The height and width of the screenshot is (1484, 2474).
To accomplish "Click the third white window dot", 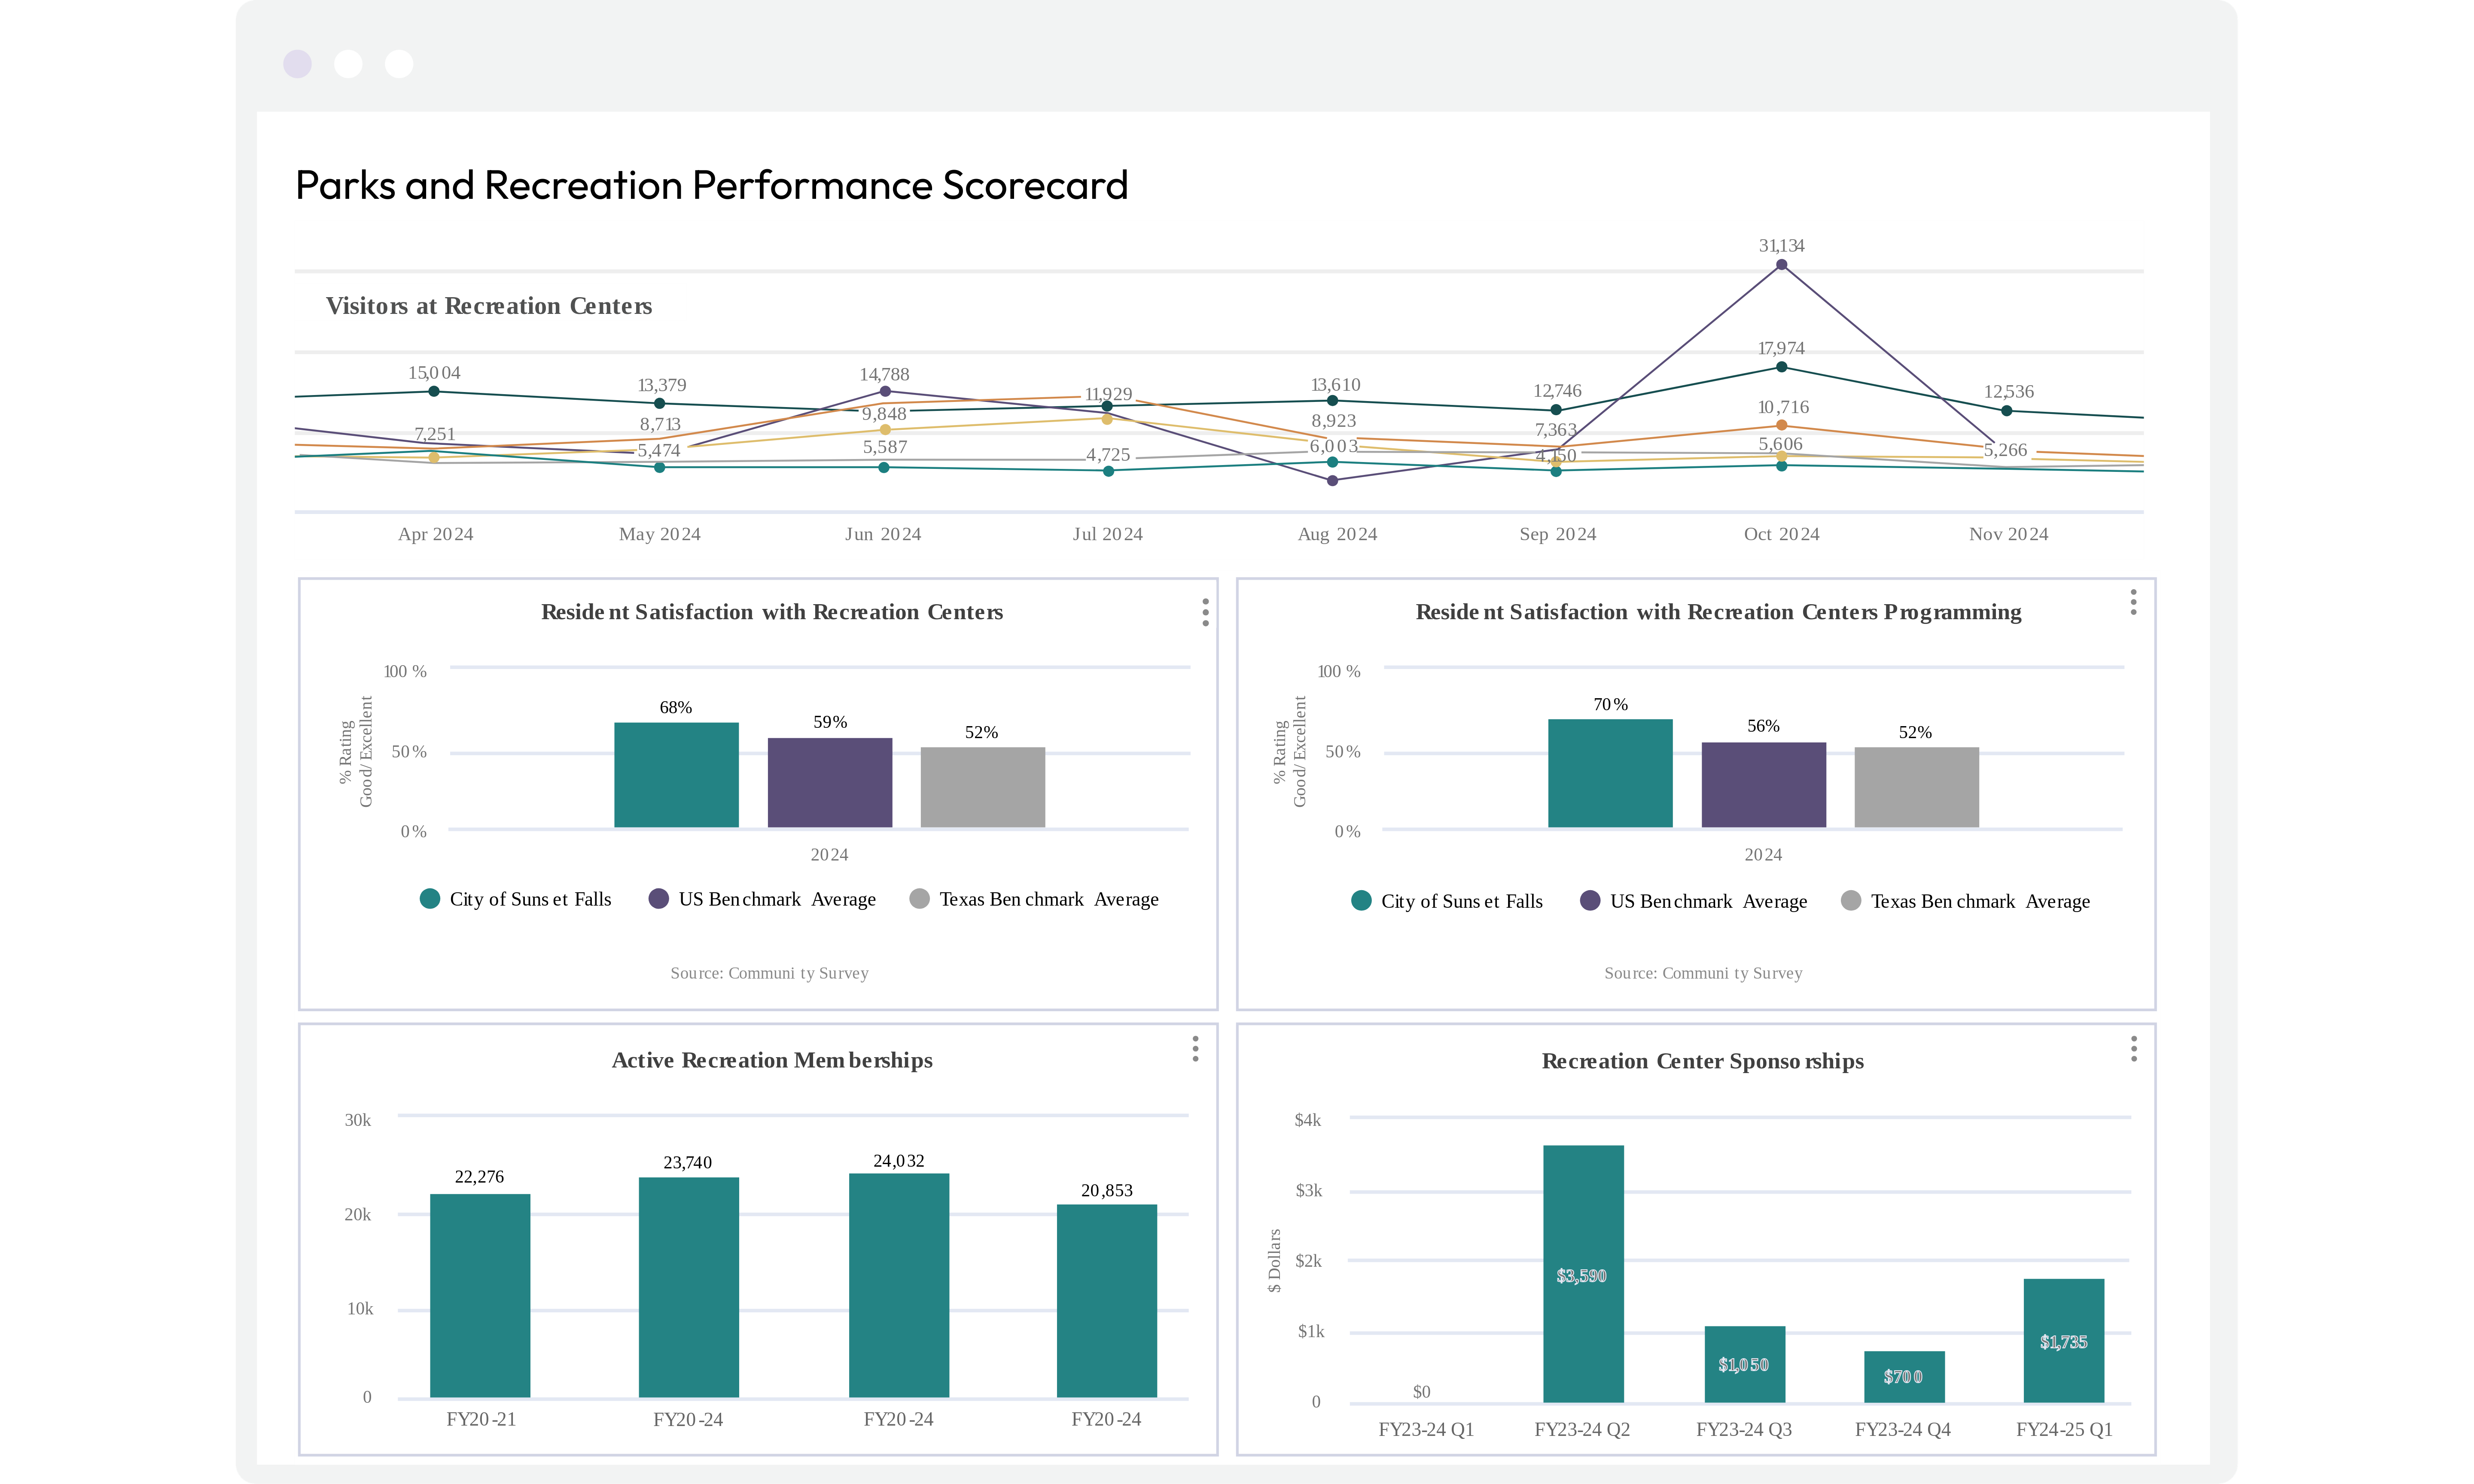I will pyautogui.click(x=399, y=64).
